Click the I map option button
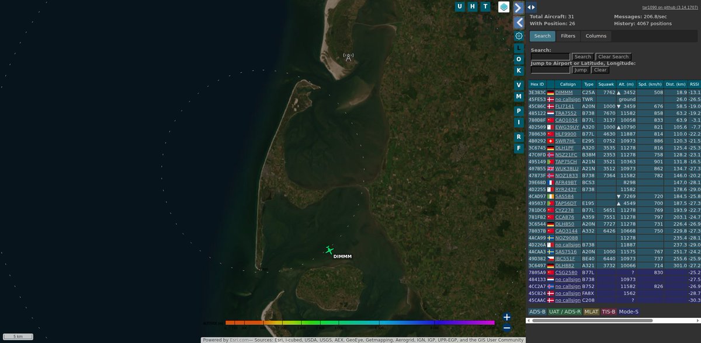Screen dimensions: 701x343 (519, 122)
